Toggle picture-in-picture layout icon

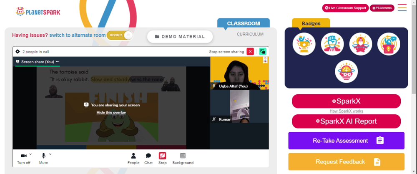click(263, 52)
